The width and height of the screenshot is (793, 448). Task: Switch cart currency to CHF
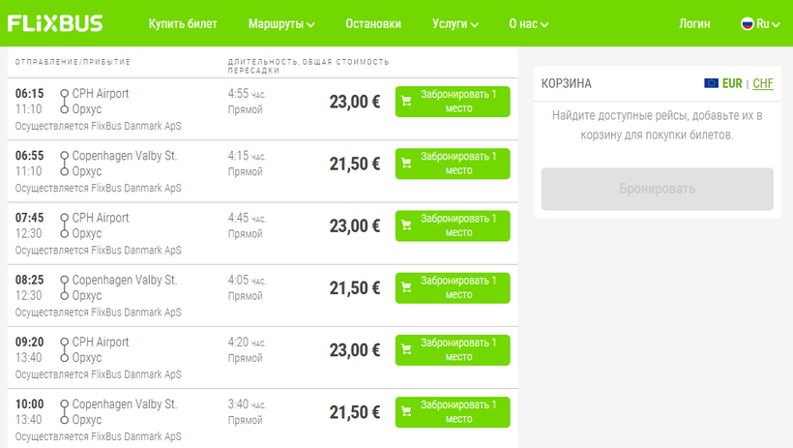tap(763, 83)
